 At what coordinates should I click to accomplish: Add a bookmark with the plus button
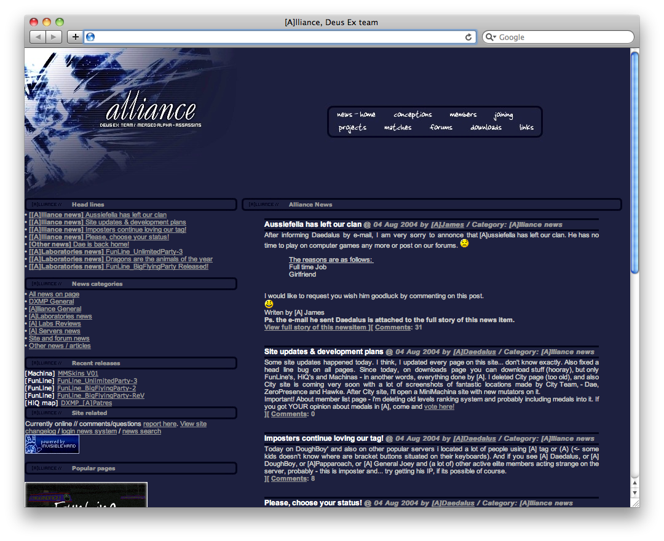(x=75, y=37)
